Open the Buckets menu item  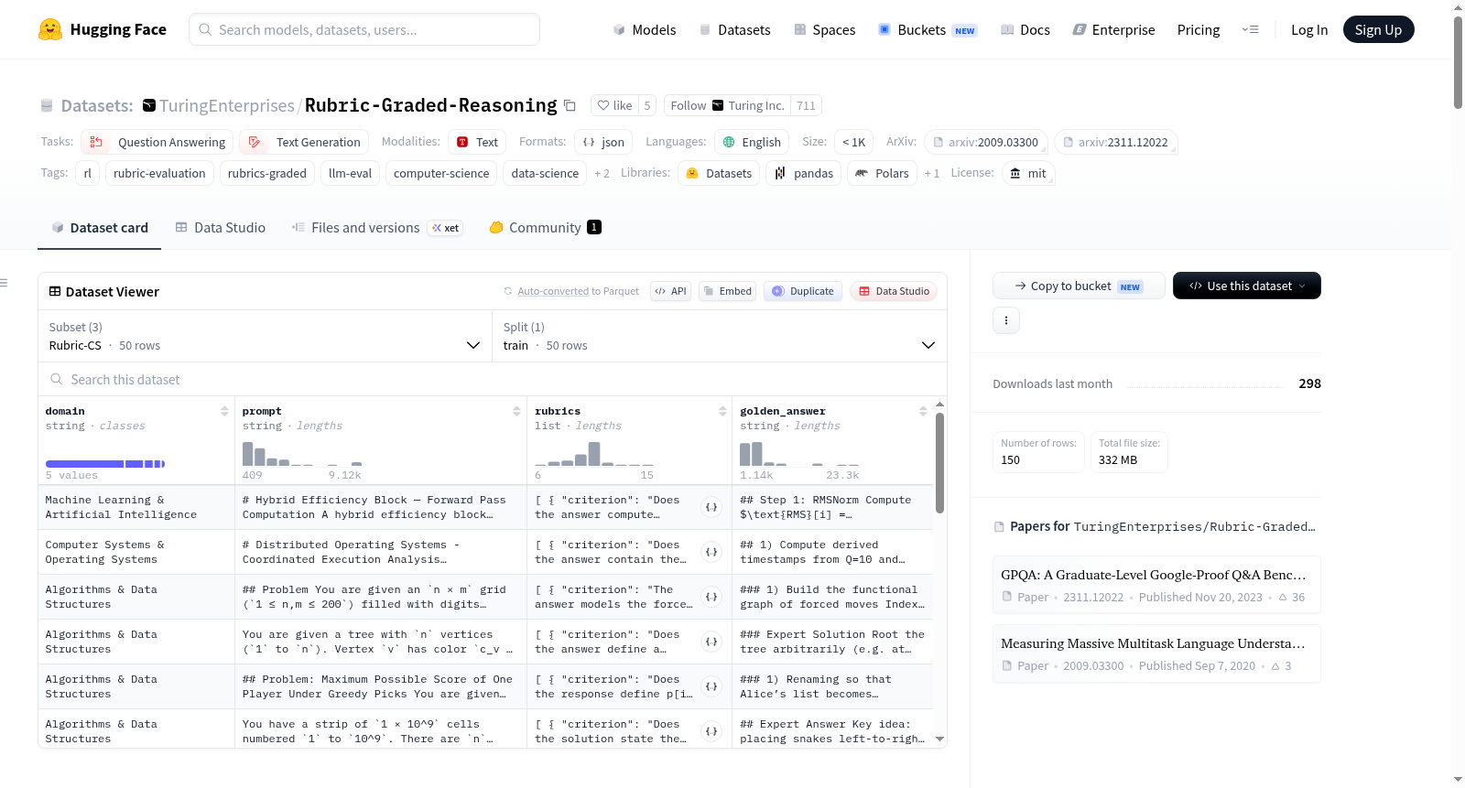point(928,29)
